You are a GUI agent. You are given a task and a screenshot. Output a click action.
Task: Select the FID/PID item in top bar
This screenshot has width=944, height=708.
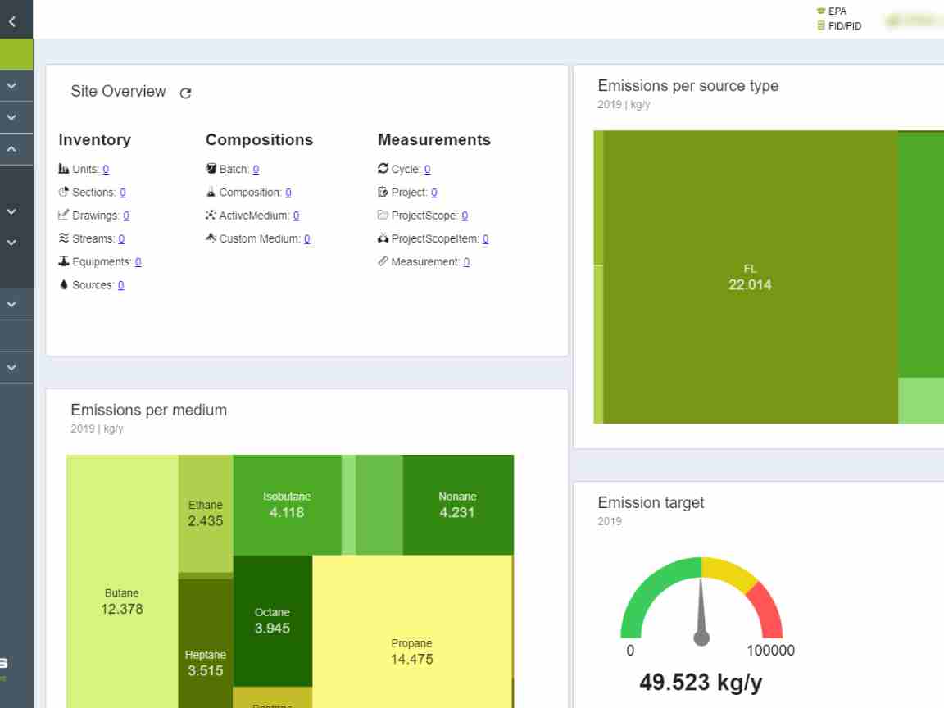837,25
